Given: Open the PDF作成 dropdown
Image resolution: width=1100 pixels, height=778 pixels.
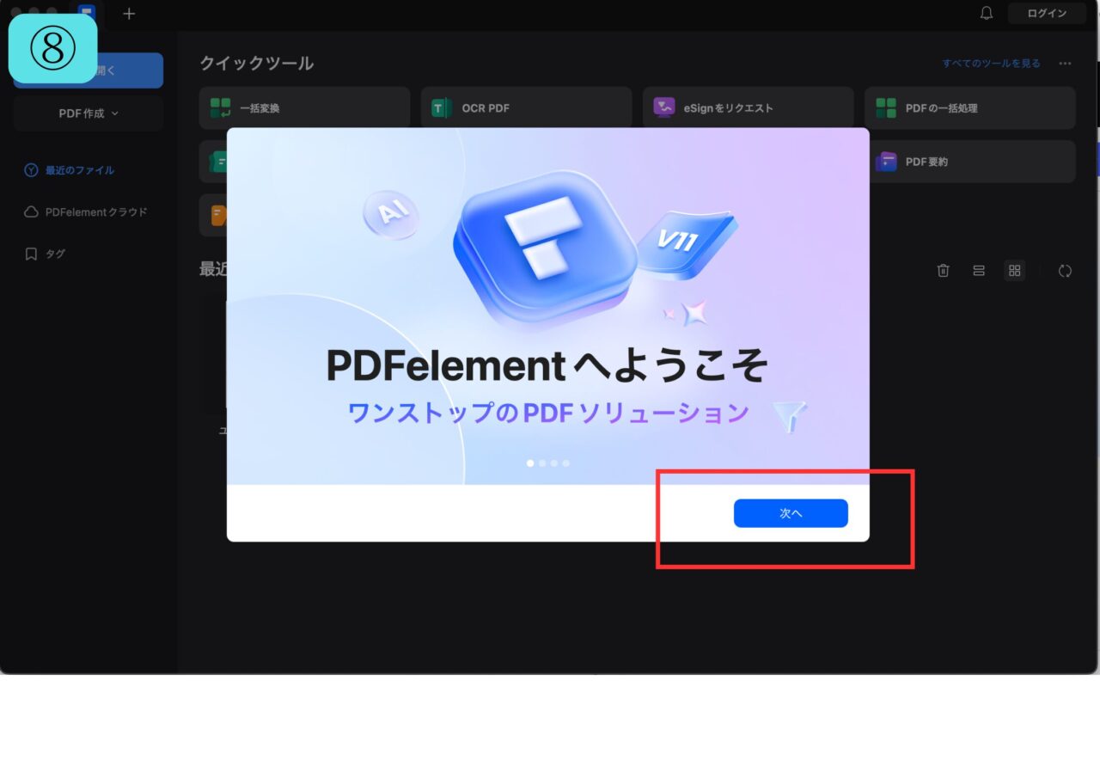Looking at the screenshot, I should click(89, 113).
